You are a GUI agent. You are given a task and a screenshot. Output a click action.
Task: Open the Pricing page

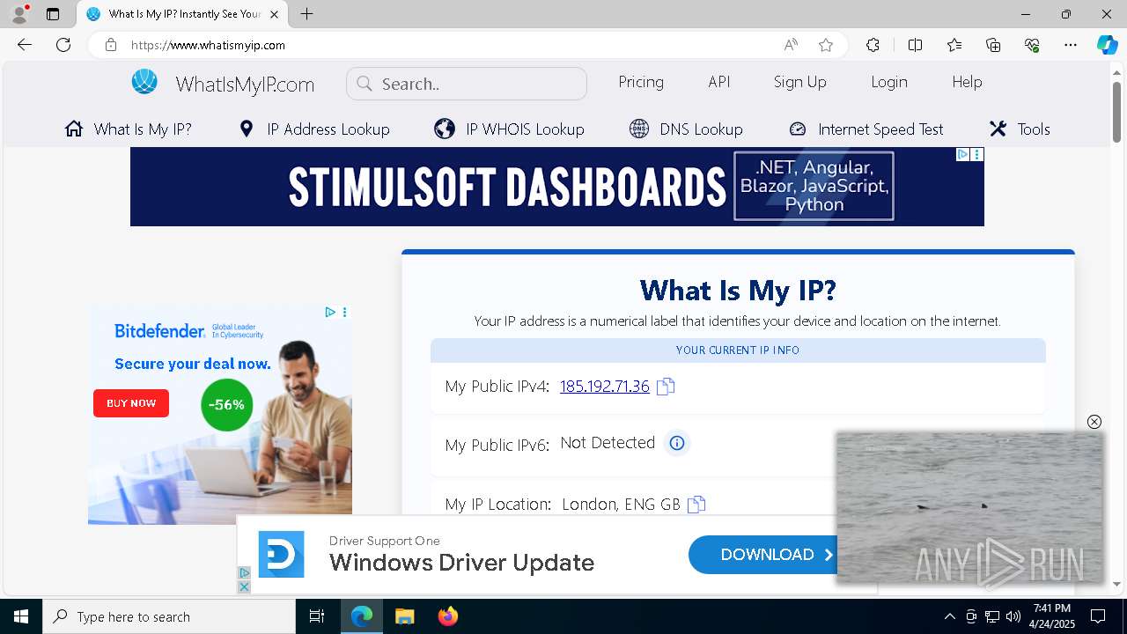(x=641, y=82)
